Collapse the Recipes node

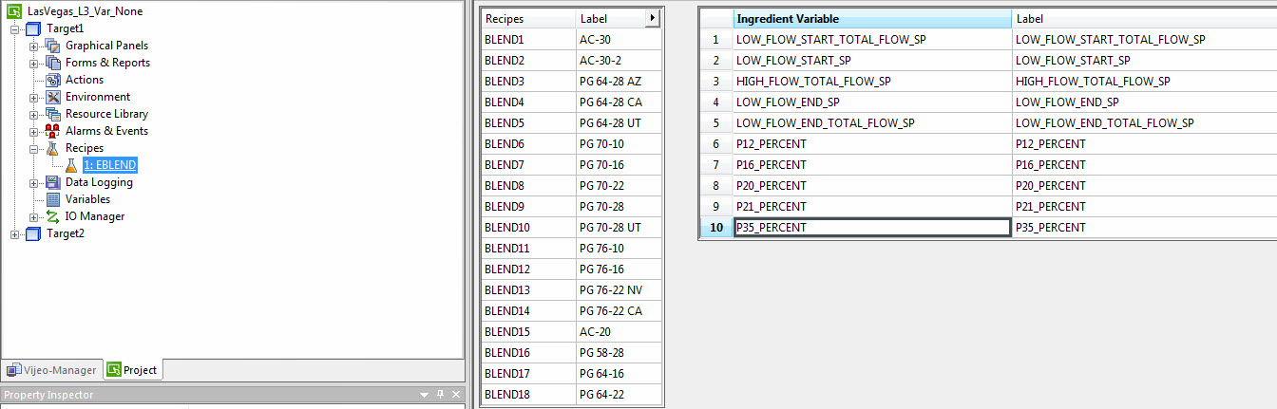(x=34, y=148)
